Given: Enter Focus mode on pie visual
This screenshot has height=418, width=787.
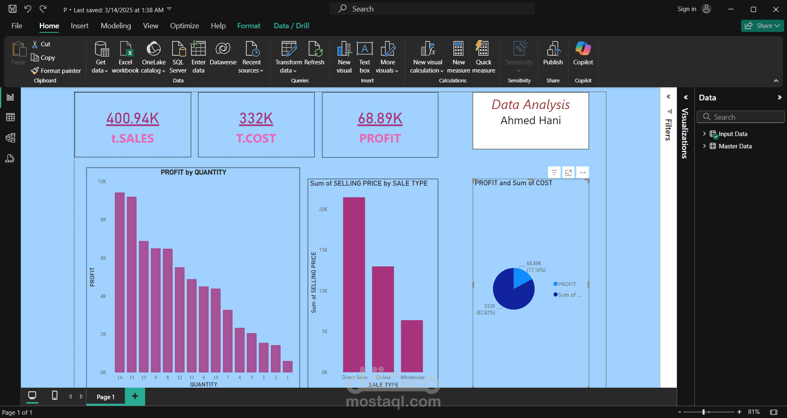Looking at the screenshot, I should [x=569, y=173].
